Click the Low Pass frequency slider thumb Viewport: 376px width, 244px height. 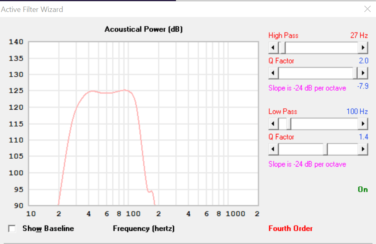click(x=289, y=124)
